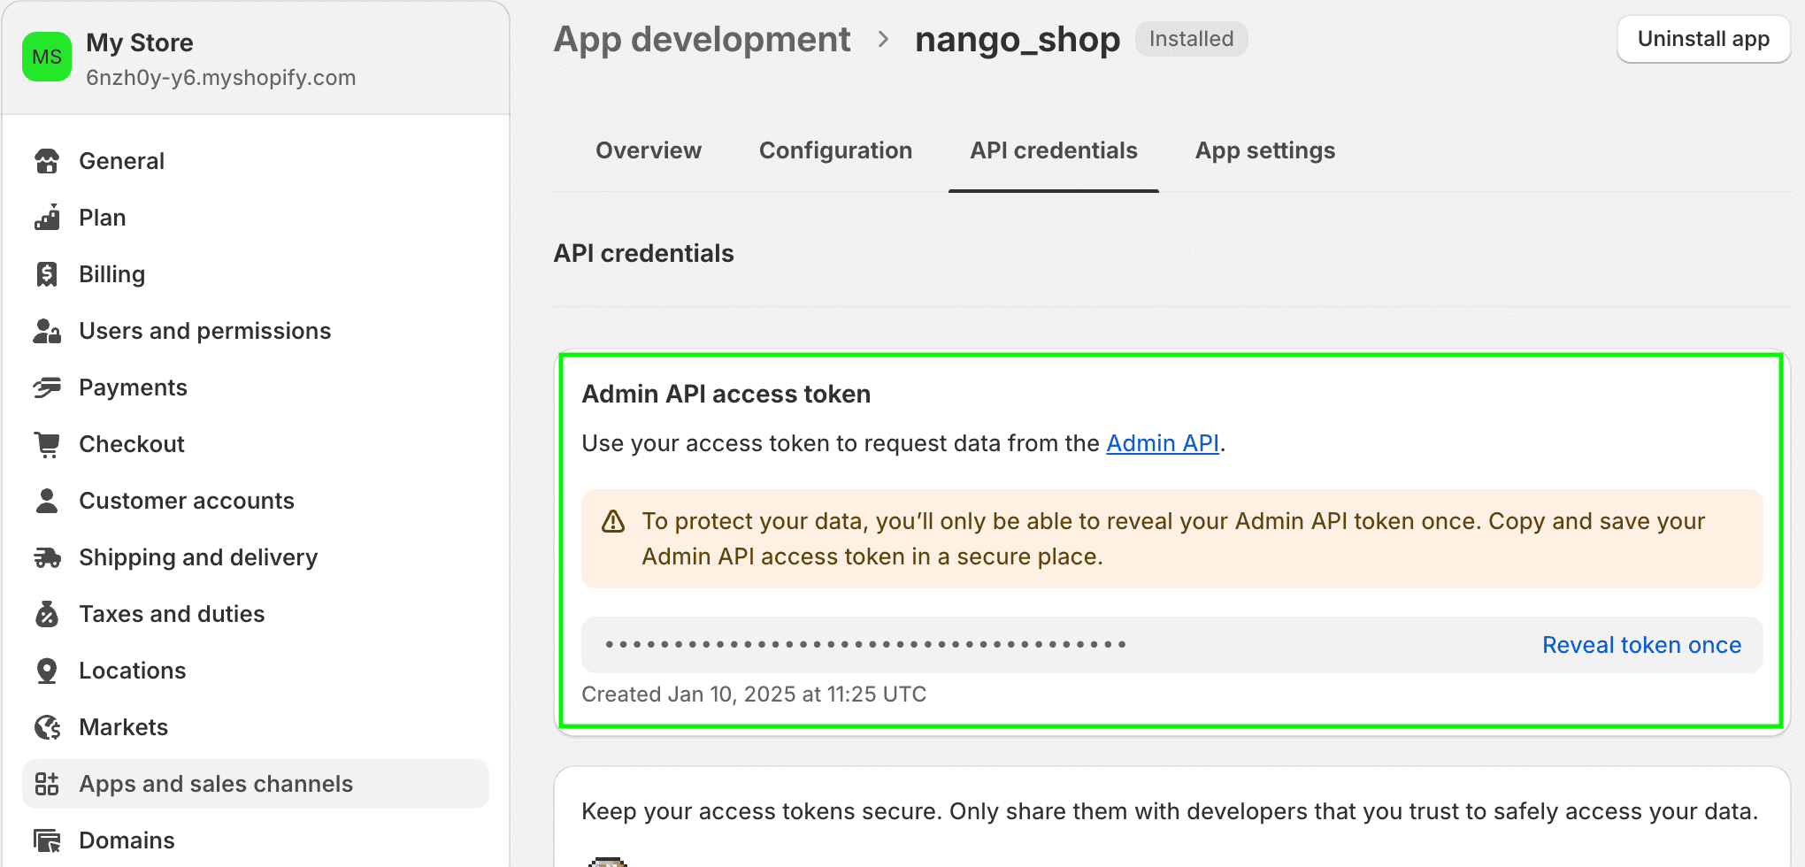Follow the Admin API hyperlink

pyautogui.click(x=1163, y=443)
